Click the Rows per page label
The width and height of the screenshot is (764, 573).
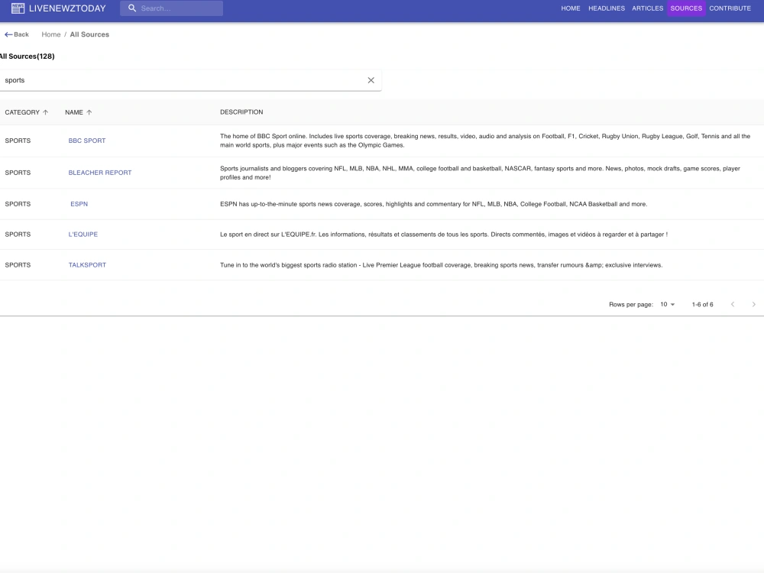pyautogui.click(x=631, y=305)
